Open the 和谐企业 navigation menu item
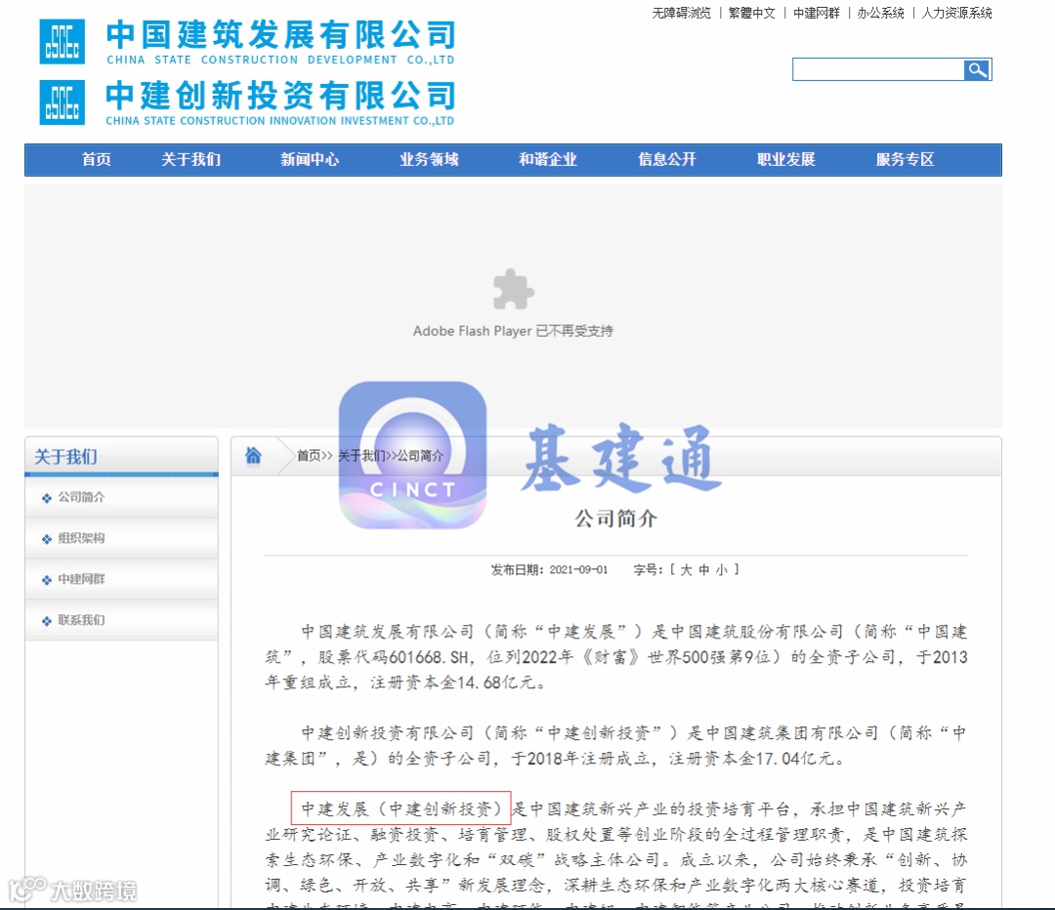This screenshot has height=910, width=1055. [x=548, y=160]
